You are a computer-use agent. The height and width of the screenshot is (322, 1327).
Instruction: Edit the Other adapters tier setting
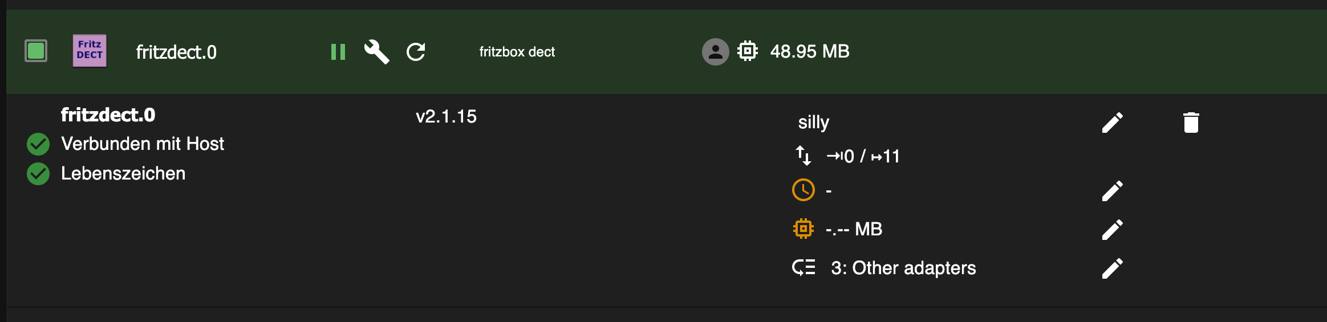point(1112,268)
